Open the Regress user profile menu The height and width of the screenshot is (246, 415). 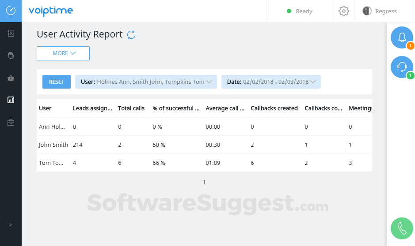(x=380, y=11)
